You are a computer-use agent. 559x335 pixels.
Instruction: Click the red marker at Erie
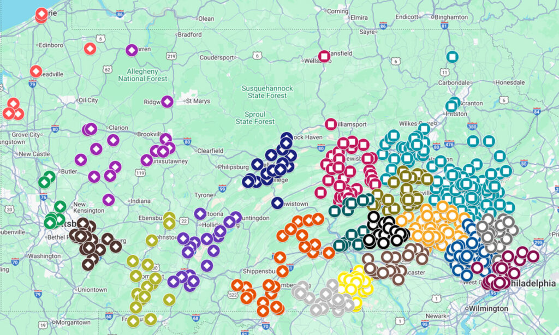click(x=41, y=14)
